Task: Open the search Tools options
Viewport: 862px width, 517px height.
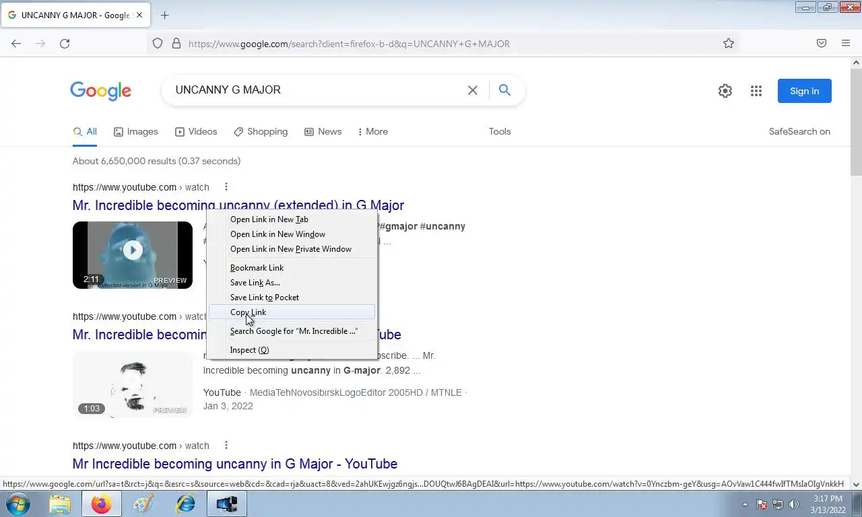Action: 500,132
